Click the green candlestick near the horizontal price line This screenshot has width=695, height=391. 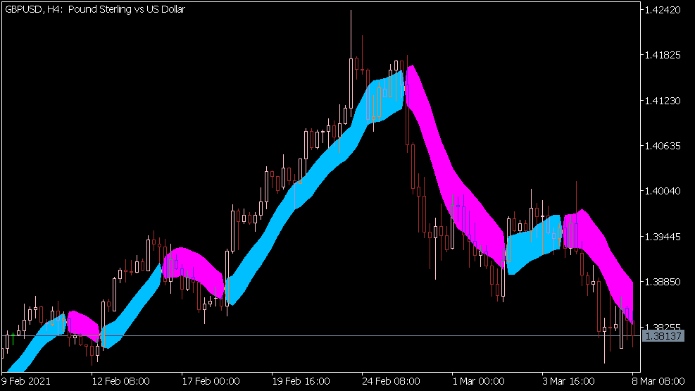pos(13,339)
